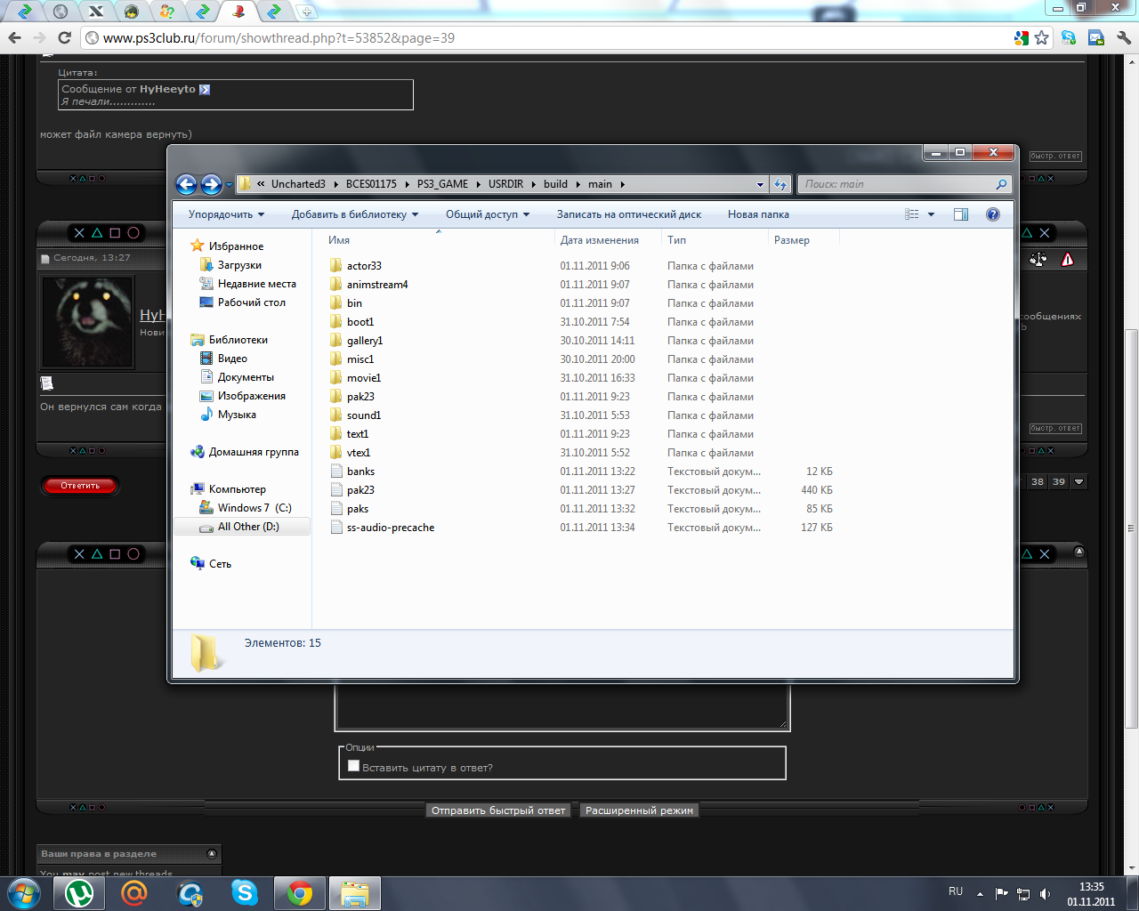Click the browser Back arrow
Image resolution: width=1139 pixels, height=911 pixels.
(x=14, y=37)
